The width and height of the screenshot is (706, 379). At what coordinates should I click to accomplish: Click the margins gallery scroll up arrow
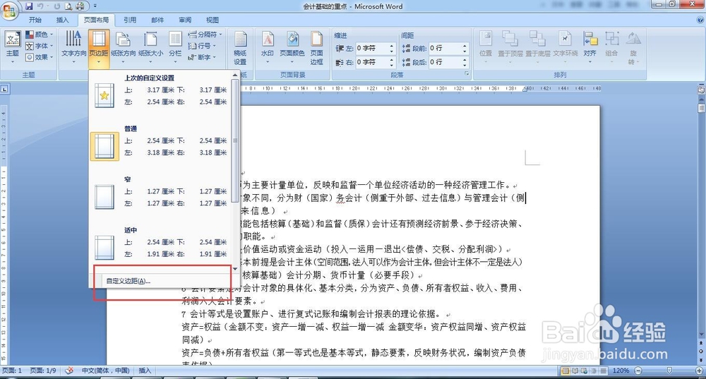[x=235, y=75]
